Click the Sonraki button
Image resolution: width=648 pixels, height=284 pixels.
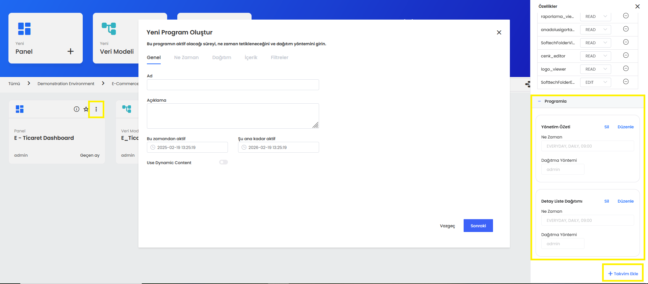pos(478,226)
